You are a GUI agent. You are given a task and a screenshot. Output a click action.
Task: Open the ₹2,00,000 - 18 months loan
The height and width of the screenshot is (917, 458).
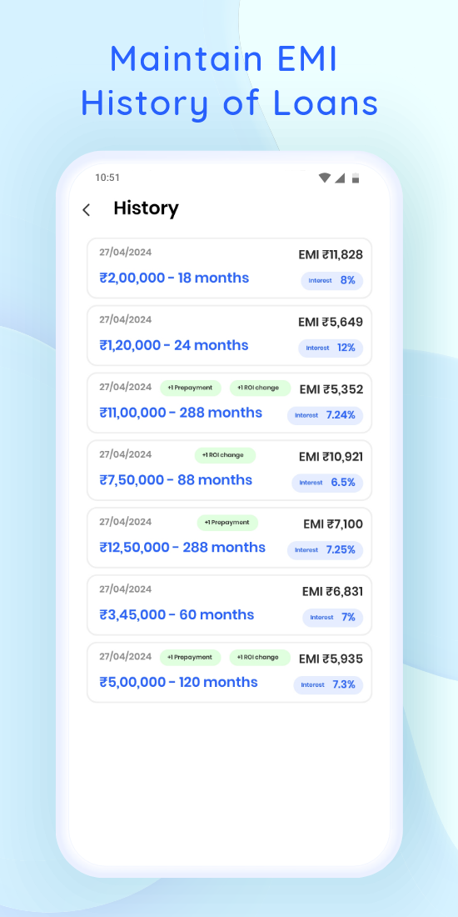(x=229, y=268)
